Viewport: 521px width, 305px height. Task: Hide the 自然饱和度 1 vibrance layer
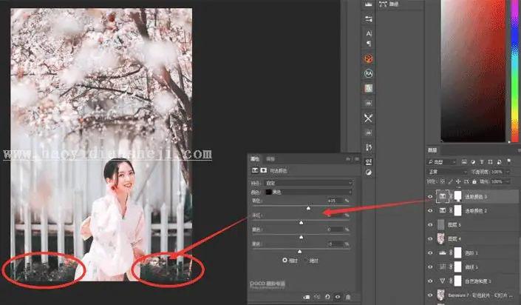pyautogui.click(x=430, y=281)
